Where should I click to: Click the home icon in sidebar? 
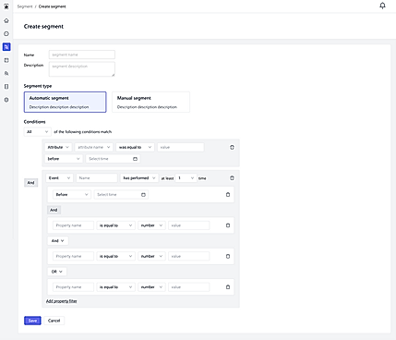tap(6, 20)
